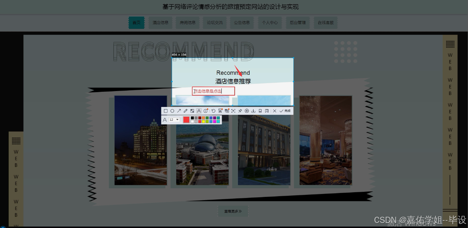Select the arrow annotation tool
Image resolution: width=468 pixels, height=228 pixels.
coord(179,111)
